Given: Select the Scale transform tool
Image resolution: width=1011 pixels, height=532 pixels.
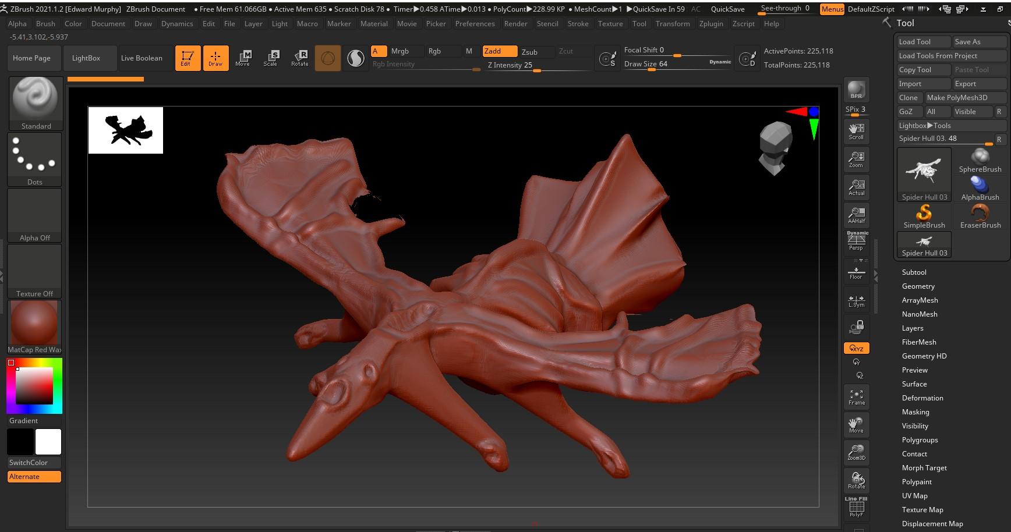Looking at the screenshot, I should click(x=271, y=58).
